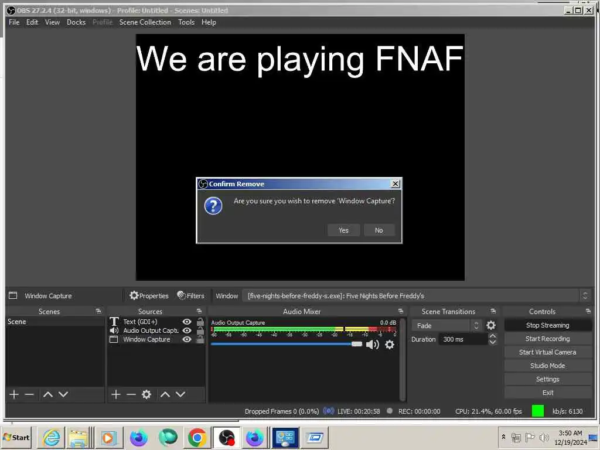
Task: Click Exit in Controls panel
Action: point(548,393)
